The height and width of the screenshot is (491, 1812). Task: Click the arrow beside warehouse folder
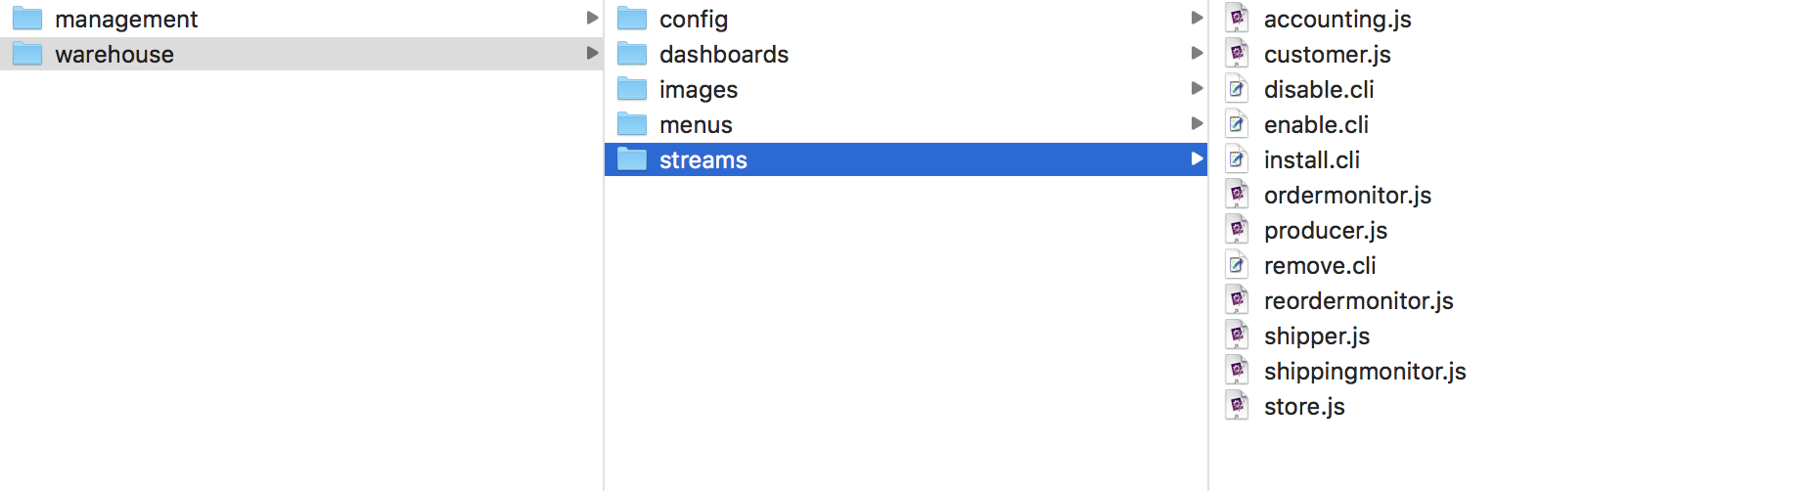click(x=592, y=53)
